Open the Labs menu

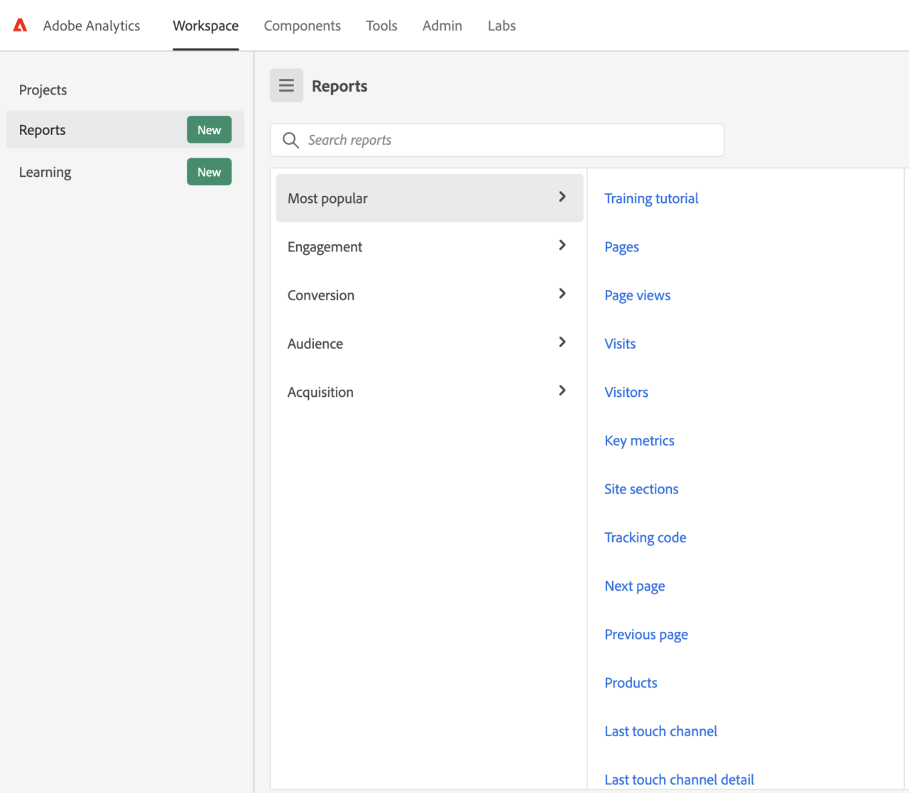coord(501,26)
